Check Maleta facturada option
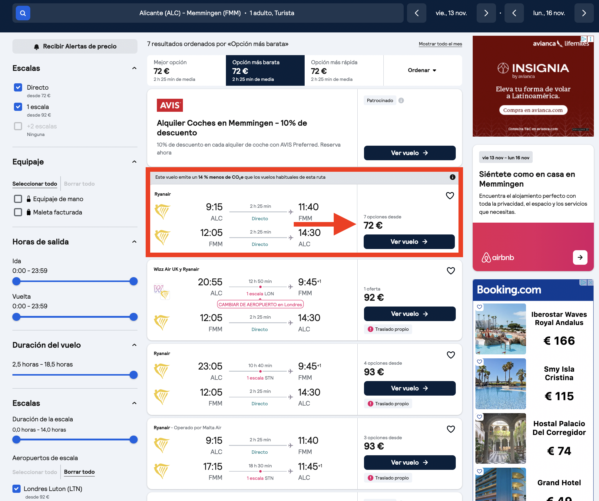The width and height of the screenshot is (599, 501). tap(18, 212)
